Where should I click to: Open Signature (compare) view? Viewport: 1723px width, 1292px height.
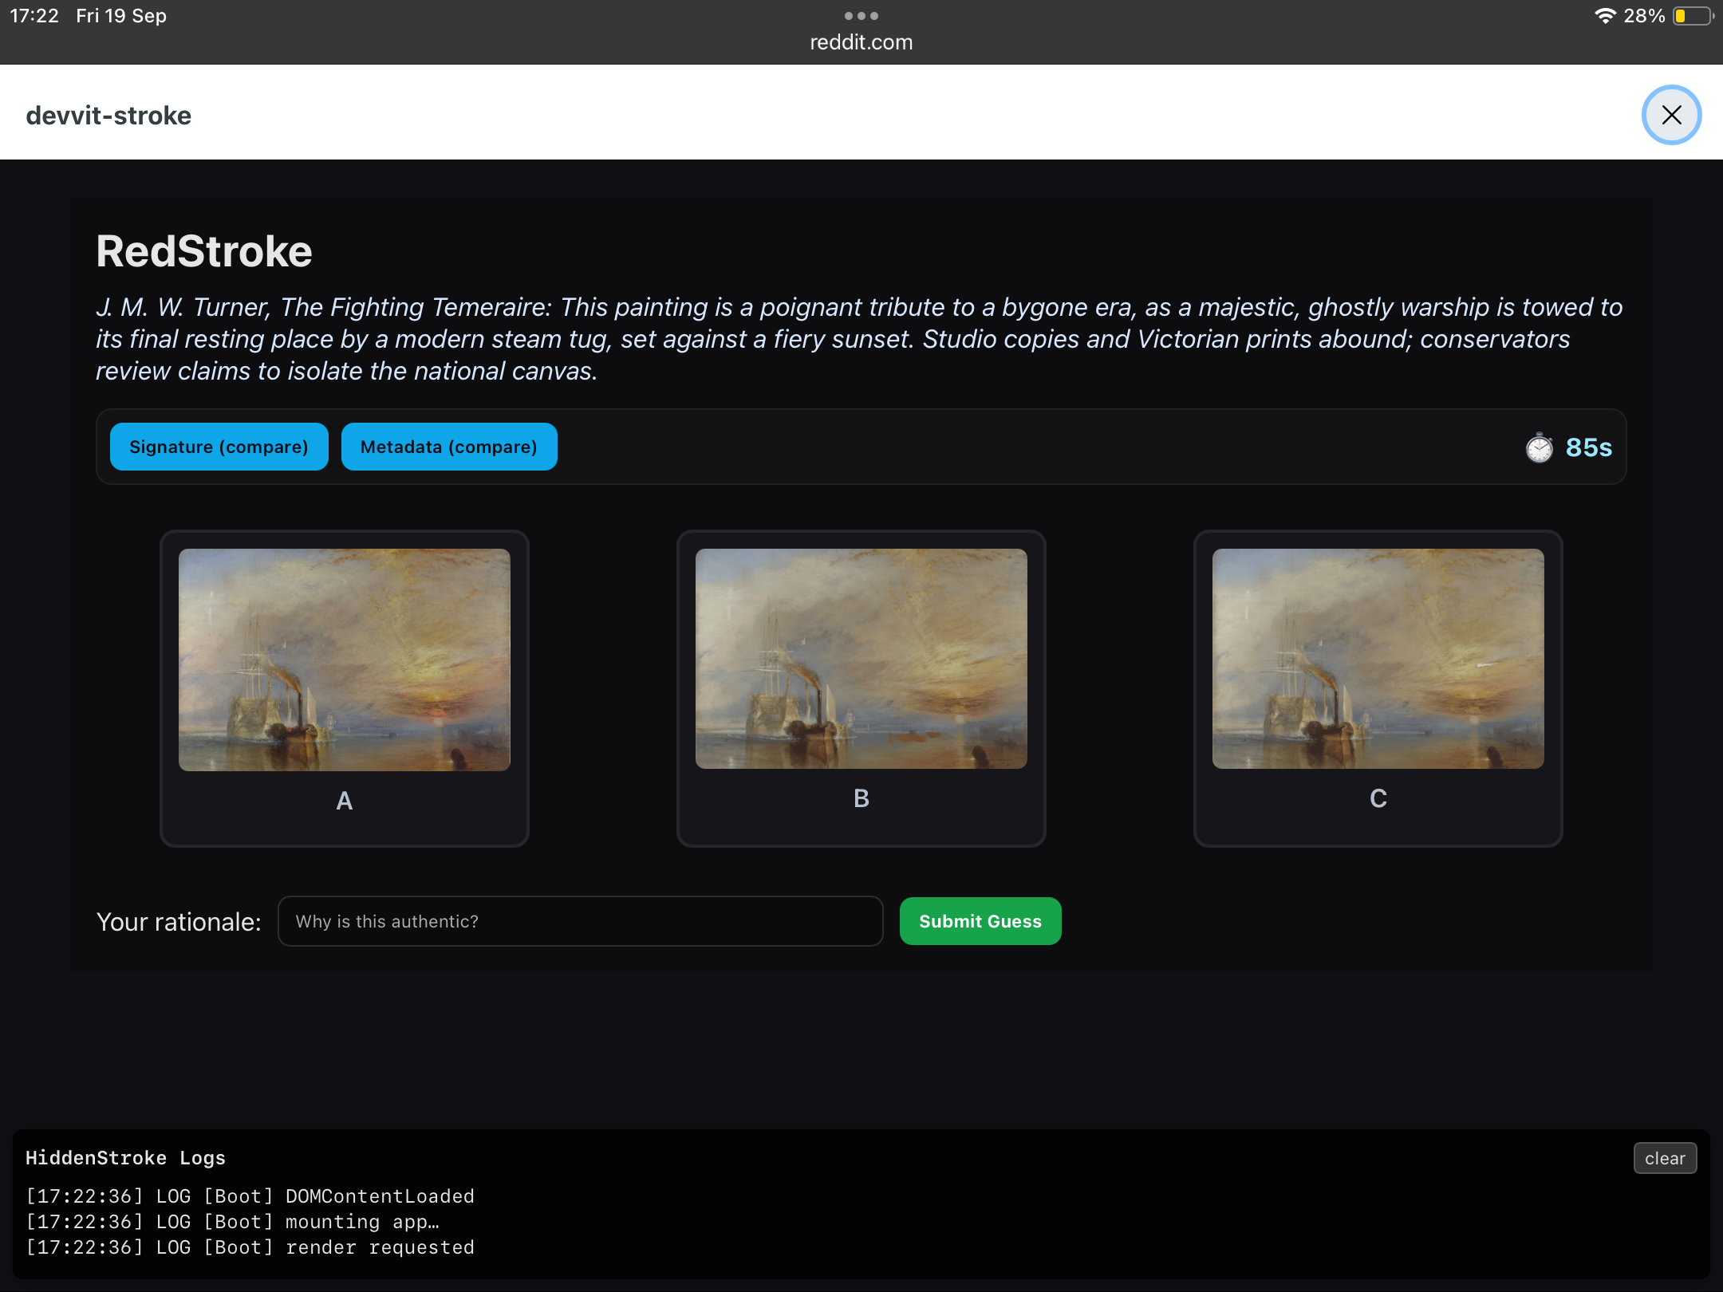coord(219,447)
